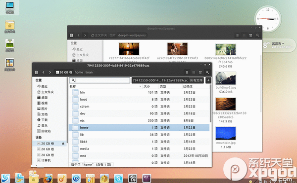Go back using the left arrow in the front window
This screenshot has height=183, width=297.
tap(44, 72)
